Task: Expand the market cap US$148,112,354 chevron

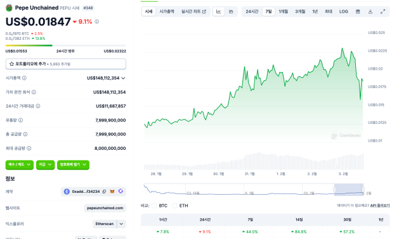Action: pyautogui.click(x=123, y=78)
